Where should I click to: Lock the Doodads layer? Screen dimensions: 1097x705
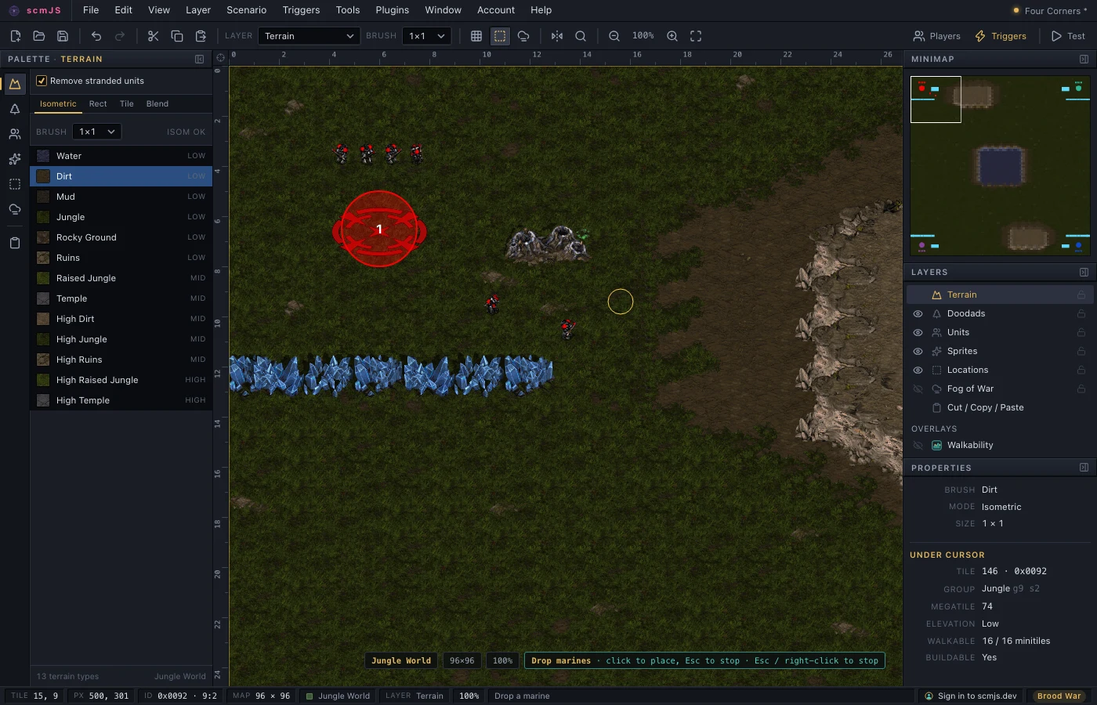(1081, 313)
